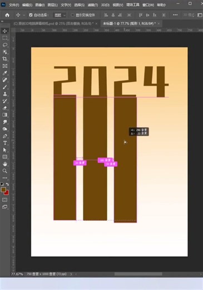The height and width of the screenshot is (290, 203).
Task: Open the 图层 menu
Action: tap(53, 5)
